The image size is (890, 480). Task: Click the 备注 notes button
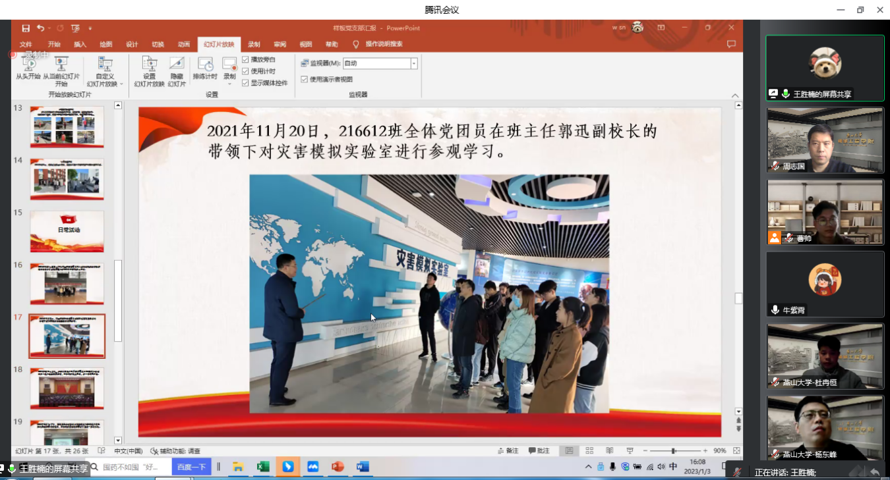[x=508, y=451]
